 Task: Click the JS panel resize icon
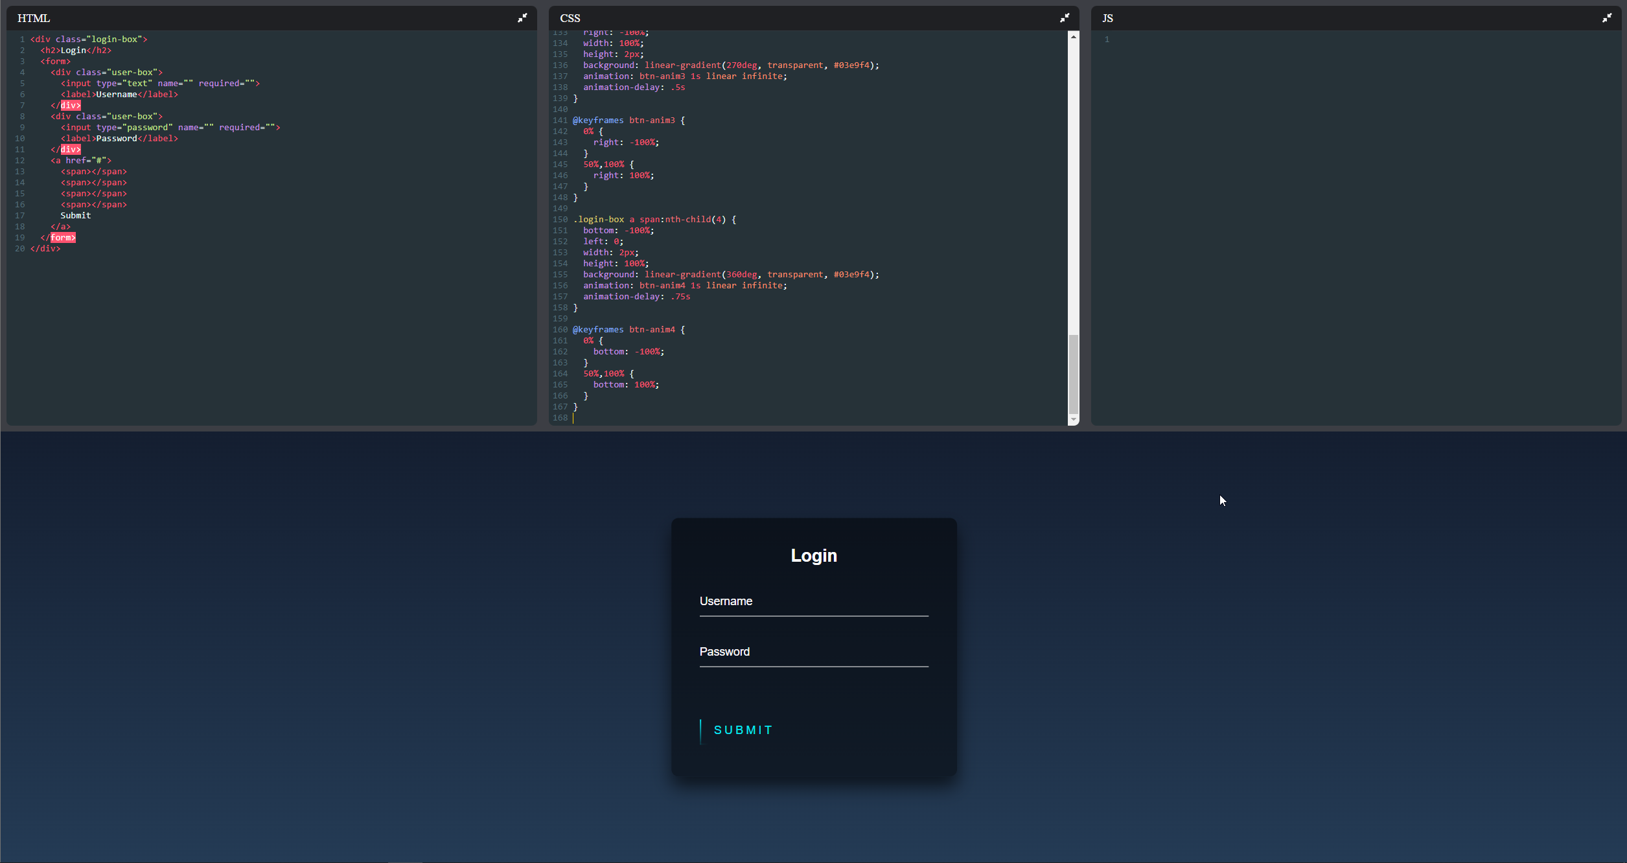[x=1606, y=18]
